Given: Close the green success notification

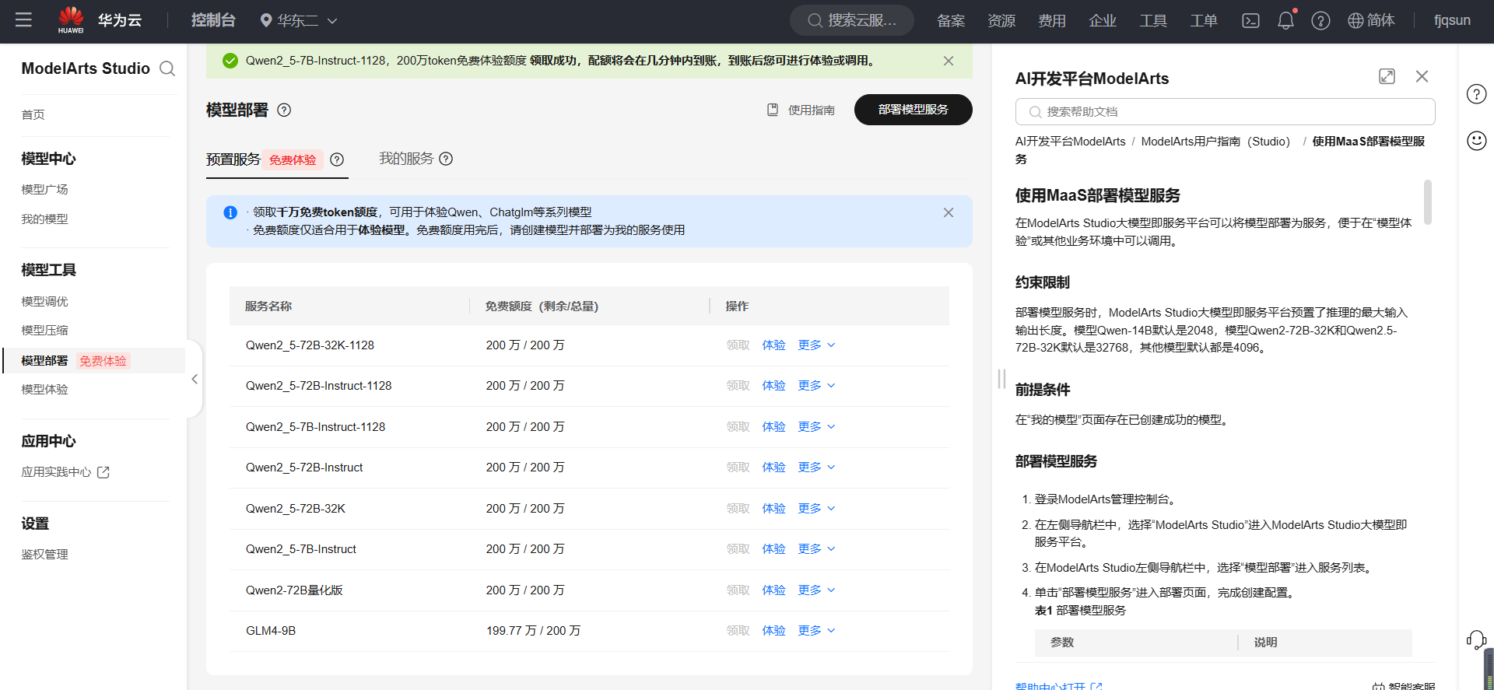Looking at the screenshot, I should [x=948, y=61].
